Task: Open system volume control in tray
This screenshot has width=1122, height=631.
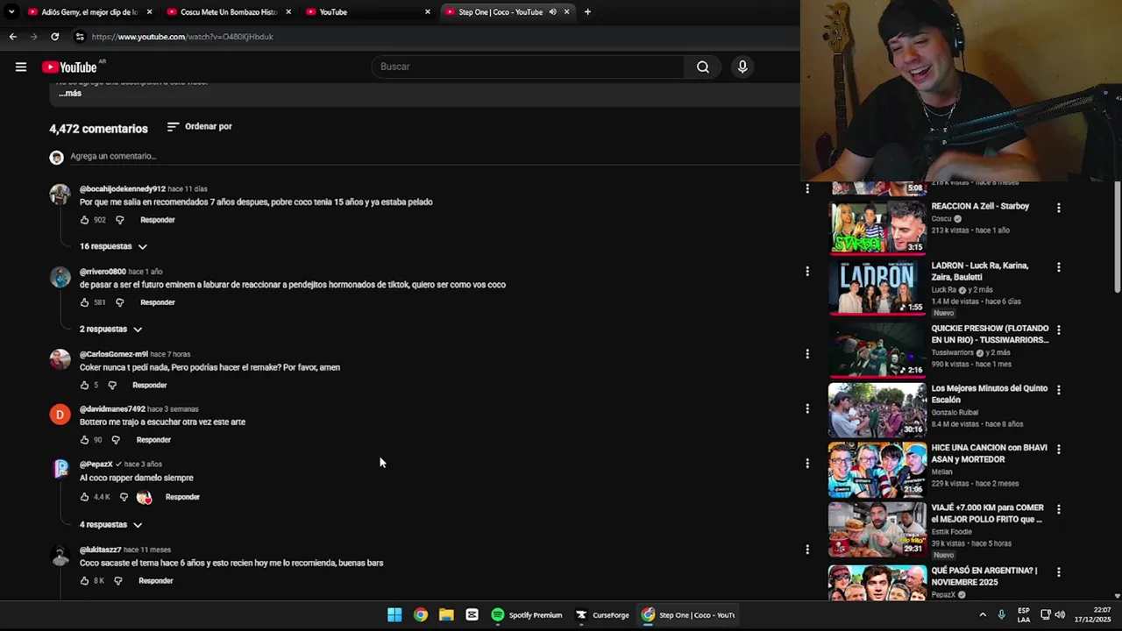Action: pos(1060,615)
